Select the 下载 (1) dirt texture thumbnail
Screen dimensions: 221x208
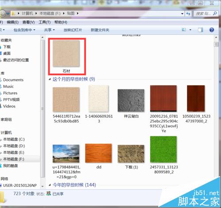[131, 154]
